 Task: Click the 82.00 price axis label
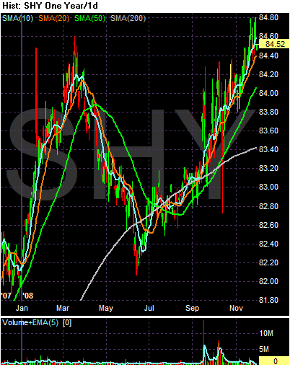[268, 281]
